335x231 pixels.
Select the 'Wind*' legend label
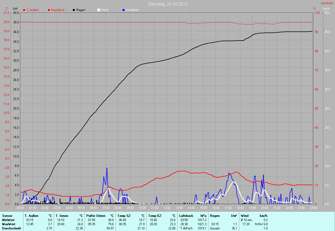105,10
